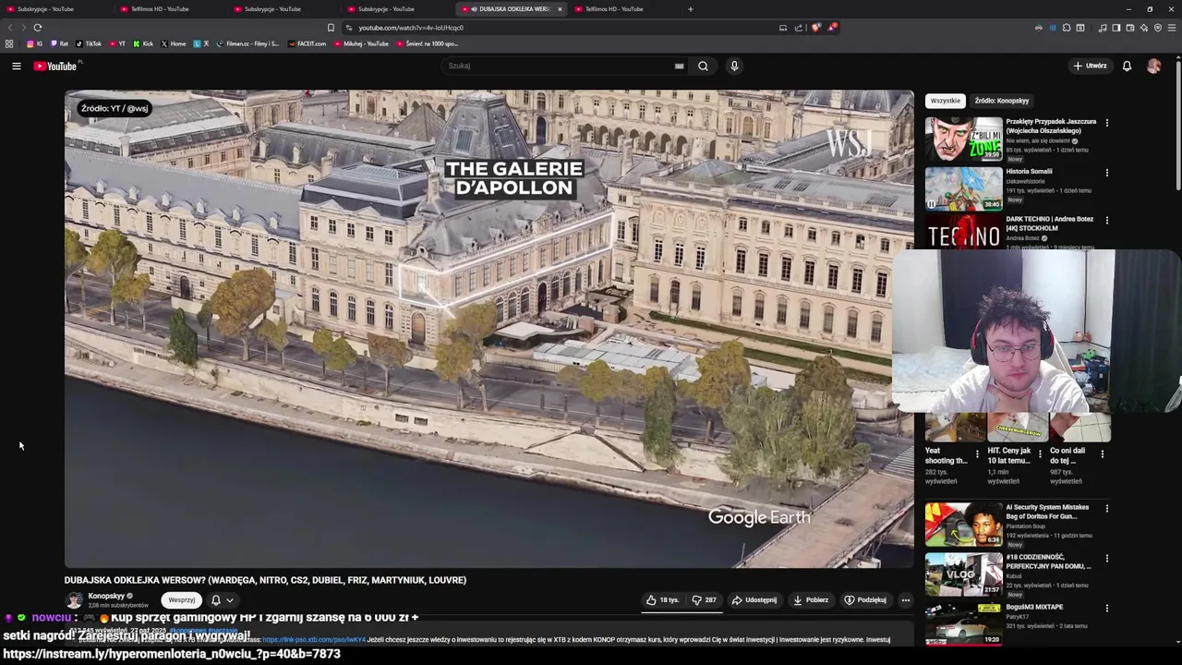The height and width of the screenshot is (665, 1182).
Task: Open AI Security System Mistakes video thumbnail
Action: pyautogui.click(x=963, y=524)
